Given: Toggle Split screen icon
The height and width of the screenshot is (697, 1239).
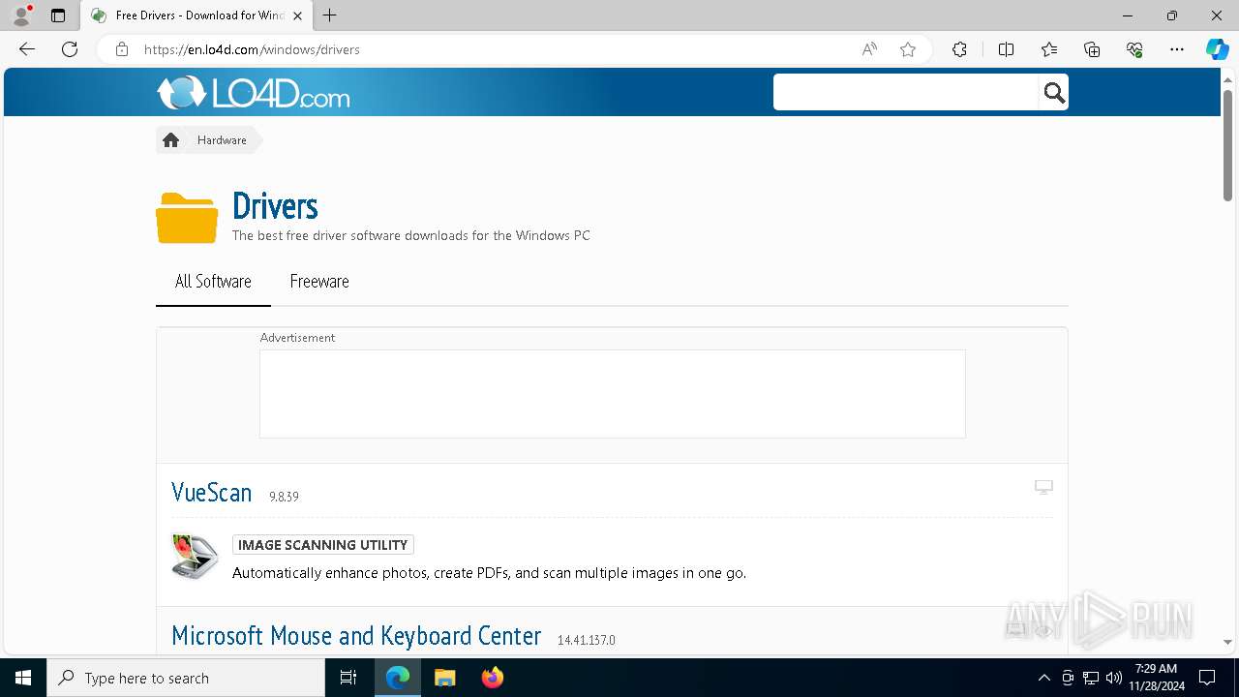Looking at the screenshot, I should point(1006,49).
